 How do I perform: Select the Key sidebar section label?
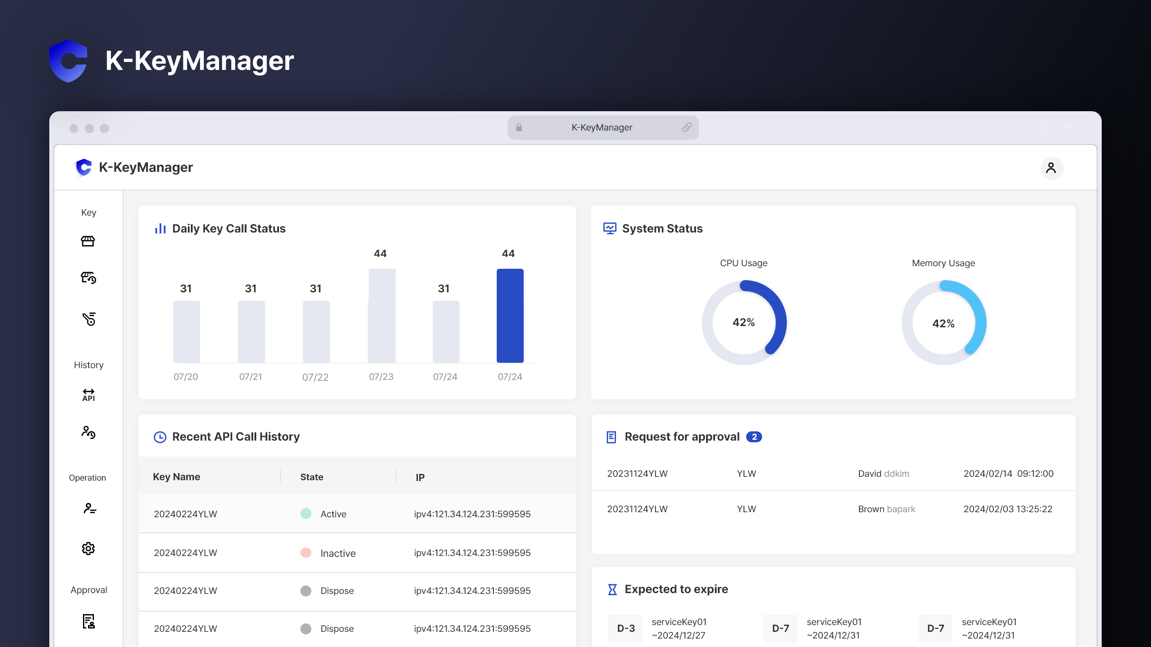click(88, 213)
